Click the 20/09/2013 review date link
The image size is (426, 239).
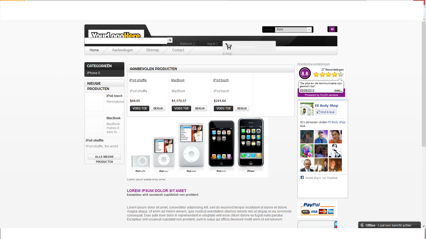307,90
